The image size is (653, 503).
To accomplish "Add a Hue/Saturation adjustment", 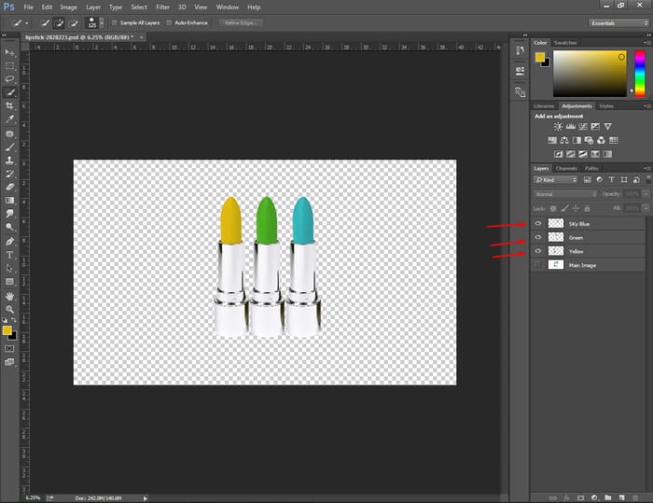I will 552,140.
